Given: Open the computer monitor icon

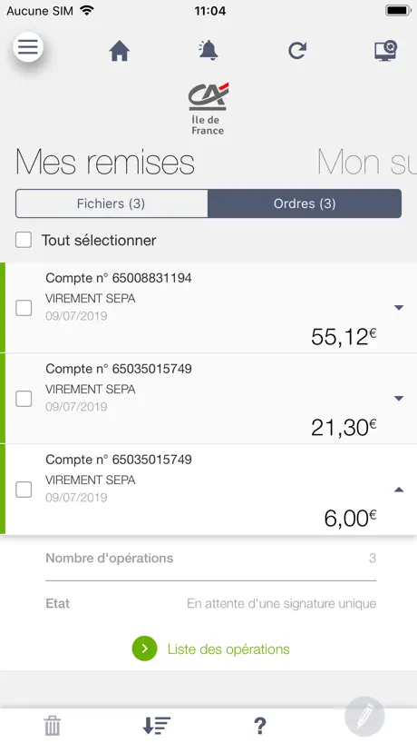Looking at the screenshot, I should (385, 51).
